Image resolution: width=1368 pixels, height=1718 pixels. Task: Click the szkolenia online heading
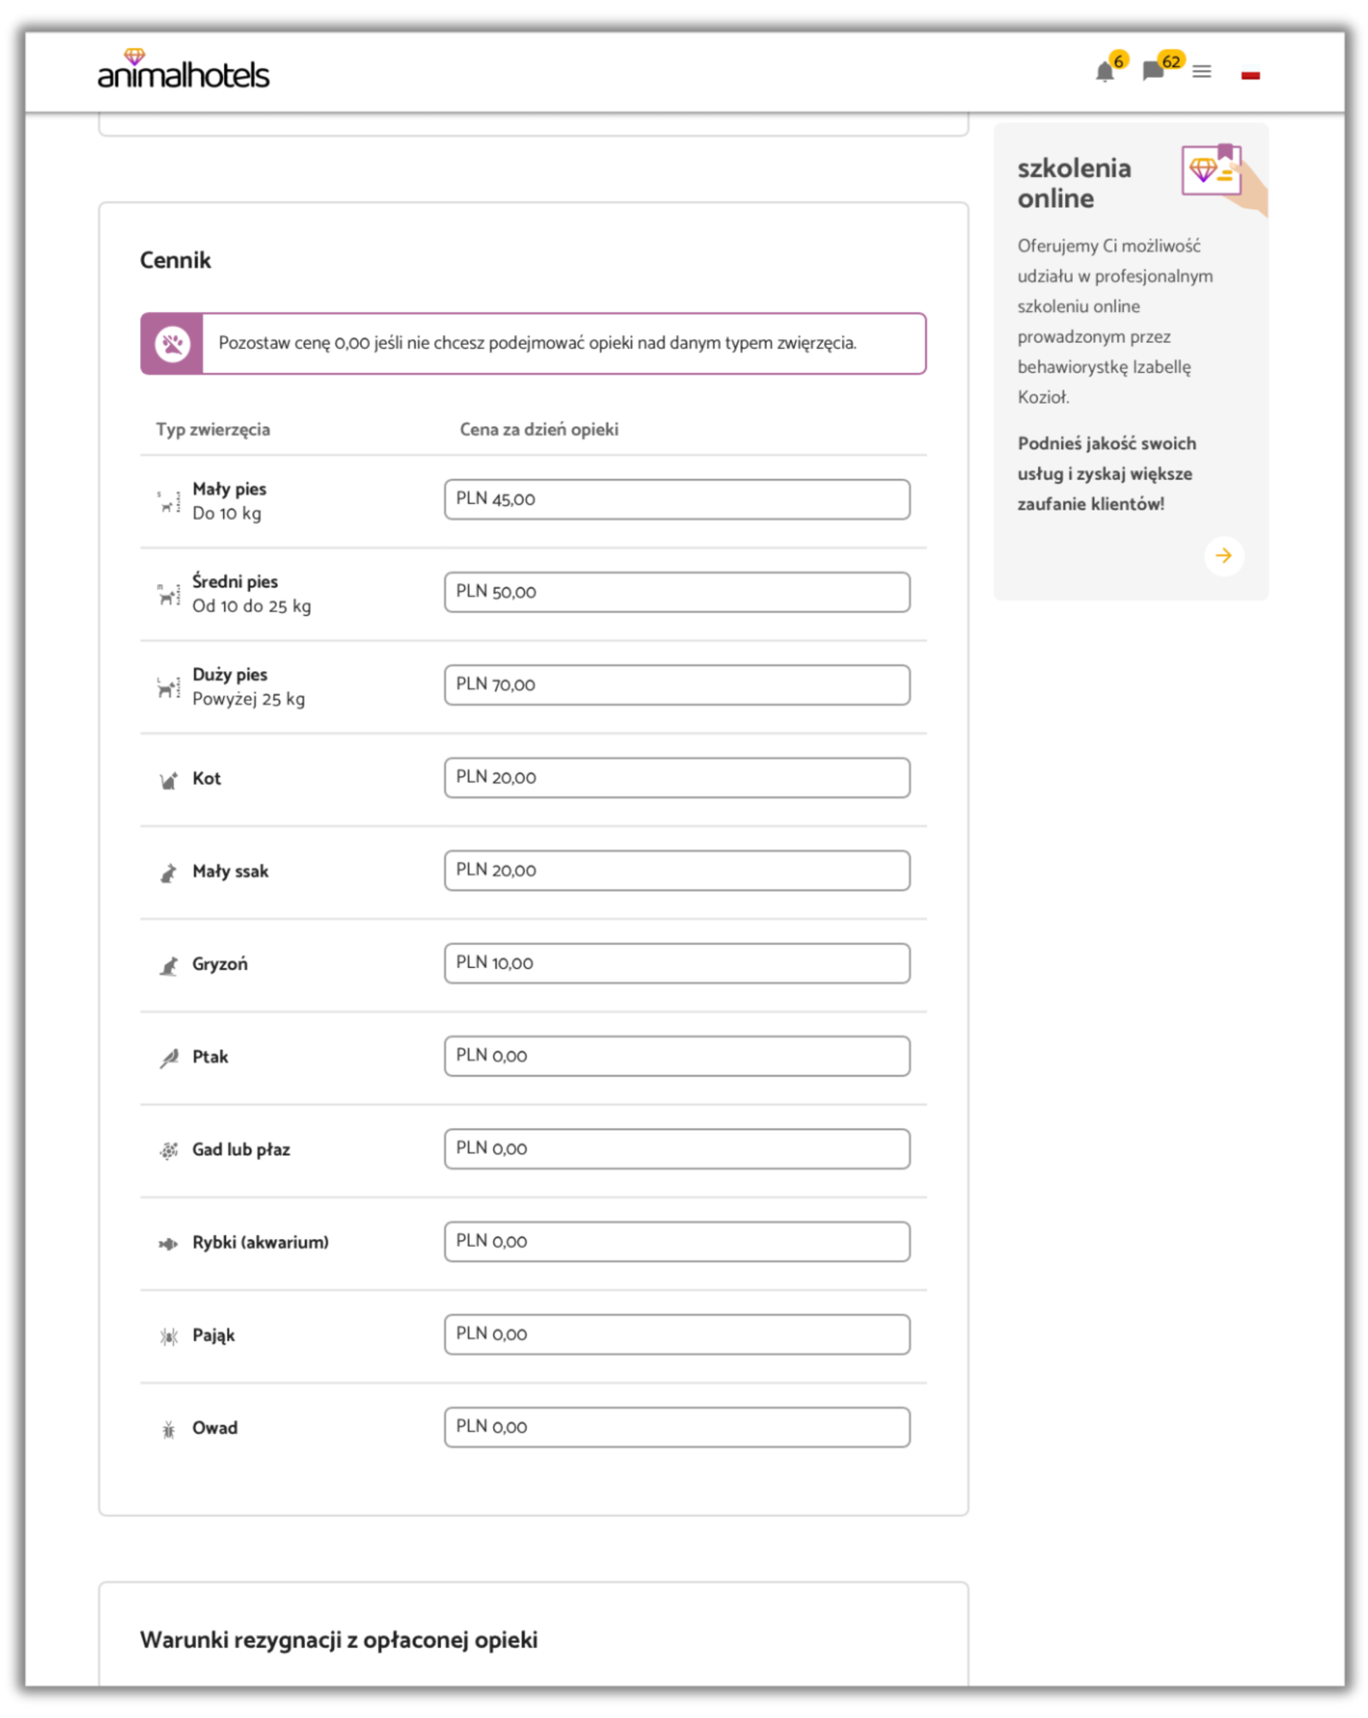pos(1074,183)
